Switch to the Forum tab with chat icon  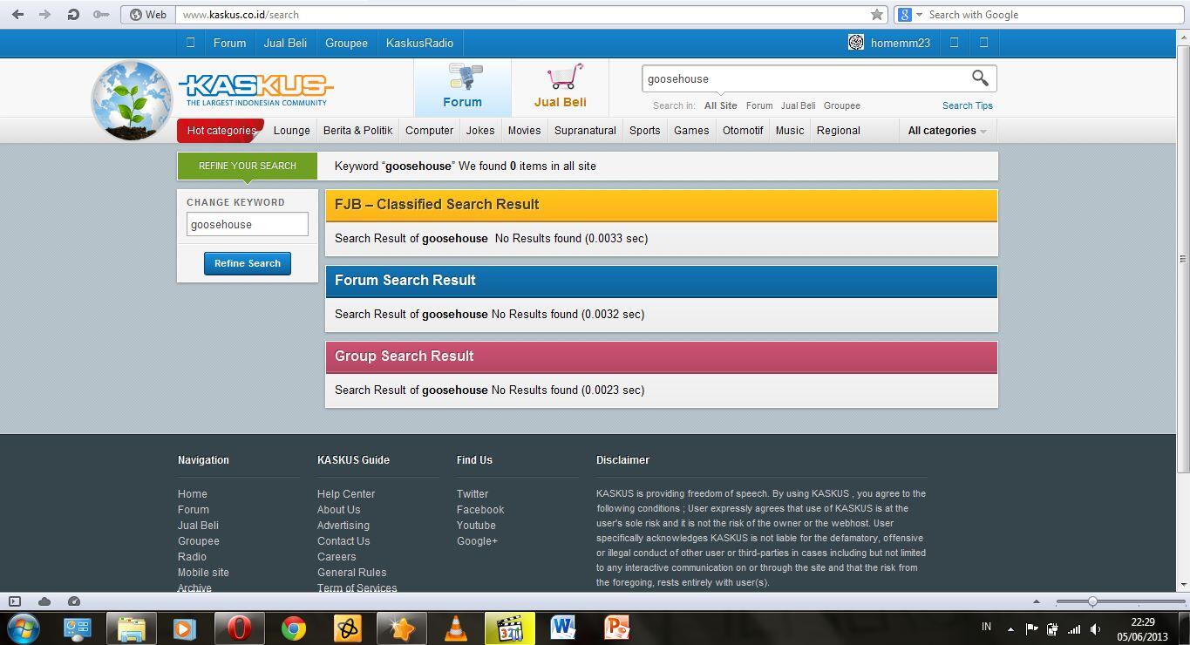462,86
